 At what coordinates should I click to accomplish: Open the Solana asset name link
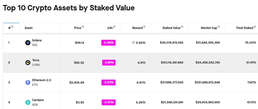37,40
